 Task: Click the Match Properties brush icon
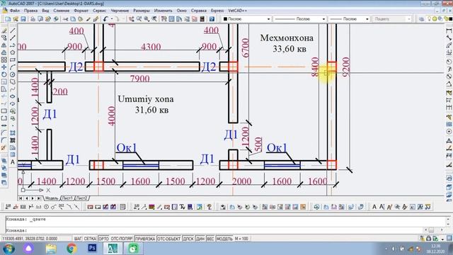96,19
